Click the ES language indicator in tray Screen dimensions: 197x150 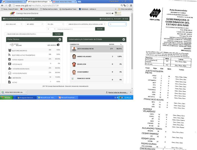pos(115,97)
